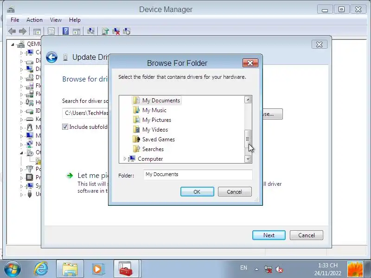
Task: Click the folder list scroll up arrow
Action: (248, 100)
